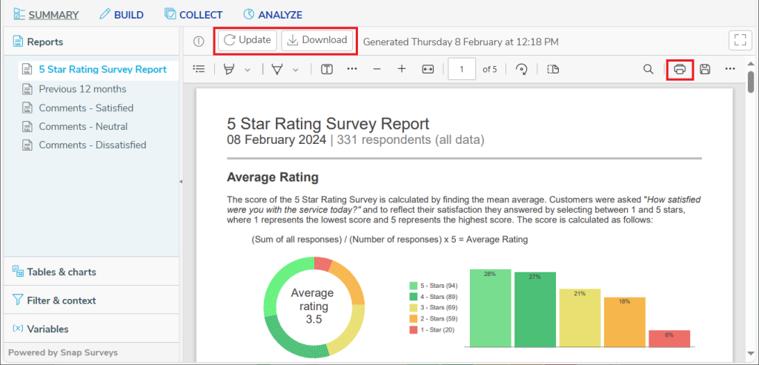Image resolution: width=759 pixels, height=365 pixels.
Task: Click the vertical scrollbar thumb
Action: 751,82
